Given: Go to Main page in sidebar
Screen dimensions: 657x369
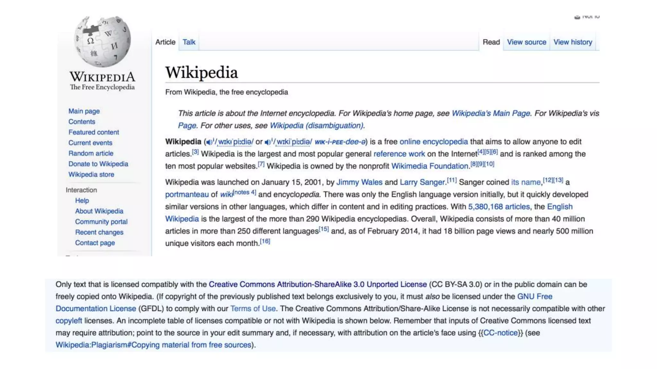Looking at the screenshot, I should click(x=84, y=111).
